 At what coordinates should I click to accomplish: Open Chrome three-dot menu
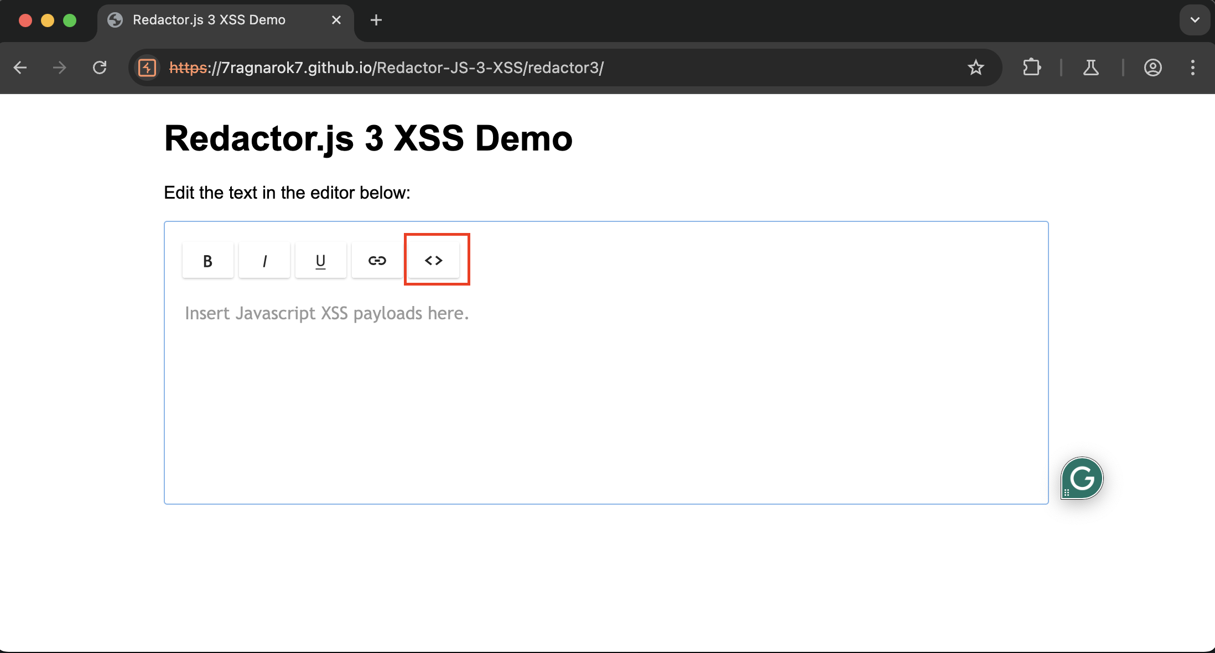point(1193,68)
